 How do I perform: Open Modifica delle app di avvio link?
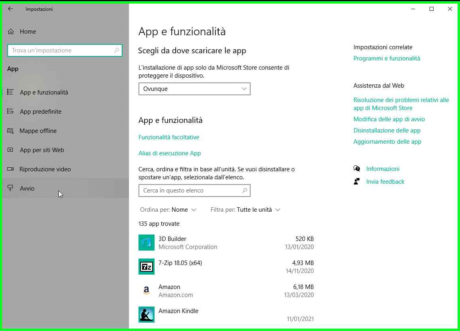pyautogui.click(x=389, y=119)
